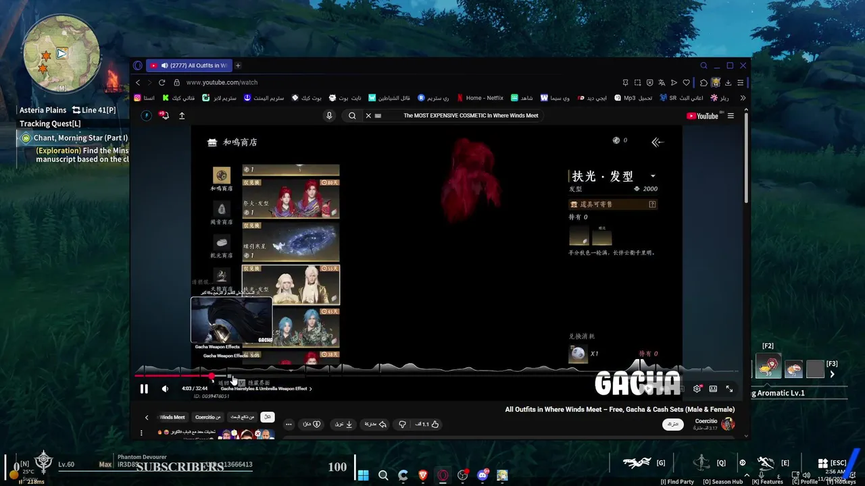This screenshot has width=865, height=486.
Task: Open the Coercitio channel avatar
Action: point(728,424)
